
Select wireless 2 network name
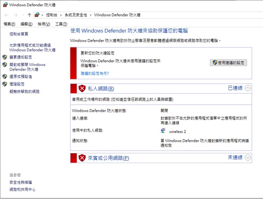(177, 132)
